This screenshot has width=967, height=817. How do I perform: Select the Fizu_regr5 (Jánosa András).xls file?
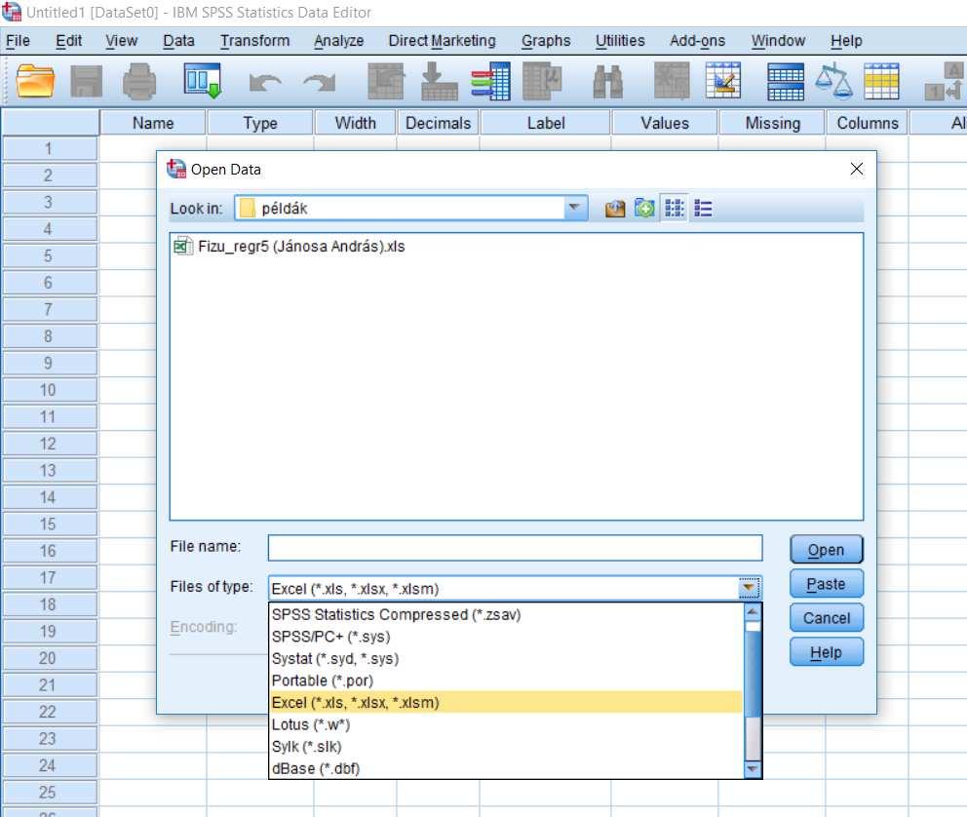290,246
